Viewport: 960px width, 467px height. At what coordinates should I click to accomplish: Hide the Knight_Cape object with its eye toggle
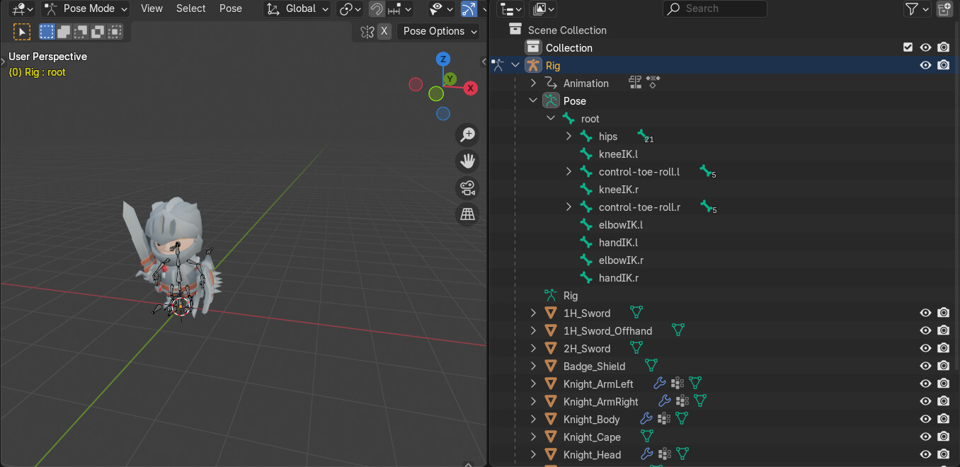tap(925, 437)
